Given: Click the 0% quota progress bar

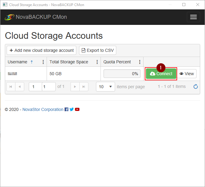Looking at the screenshot, I should click(122, 74).
